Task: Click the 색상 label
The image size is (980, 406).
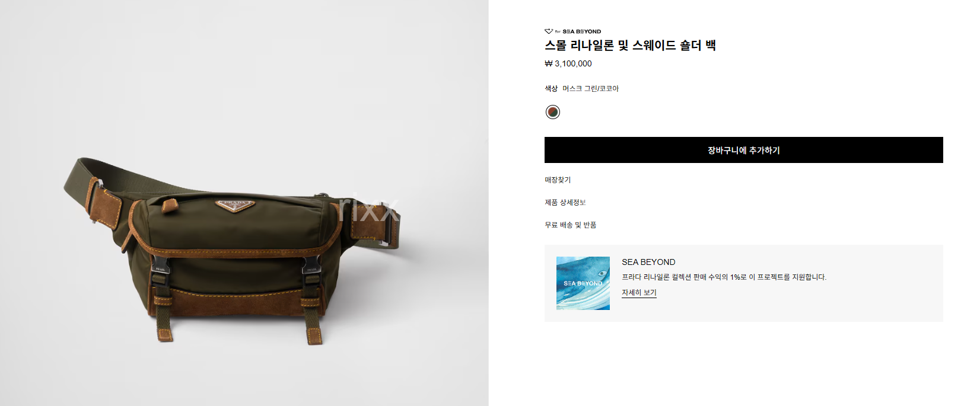Action: tap(551, 88)
